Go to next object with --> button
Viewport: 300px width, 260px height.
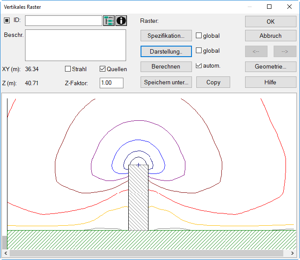[285, 51]
